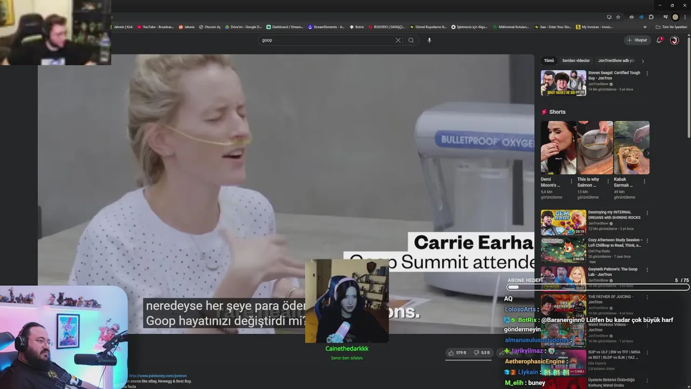Dislike the video (5,5 B)
The image size is (691, 389).
(x=482, y=353)
